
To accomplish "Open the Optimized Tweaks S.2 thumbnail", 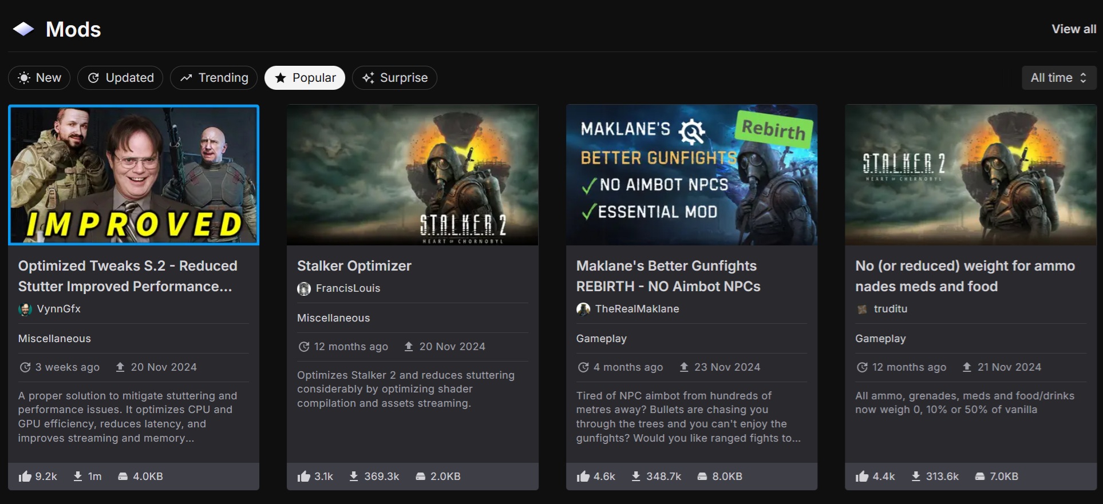I will point(133,175).
